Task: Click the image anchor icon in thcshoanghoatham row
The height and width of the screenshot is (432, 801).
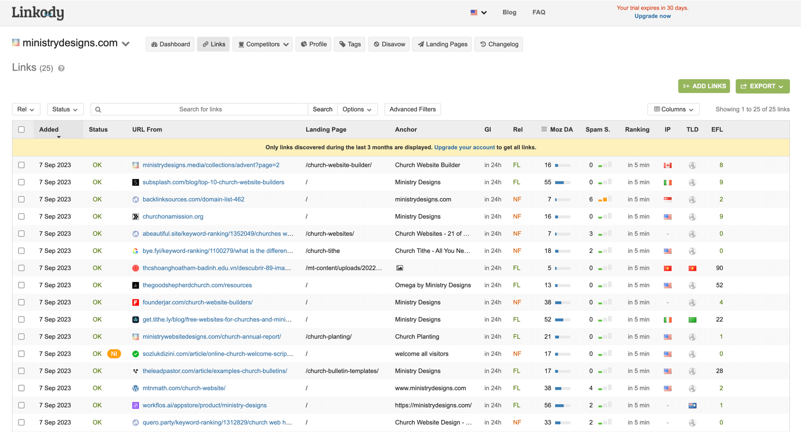Action: pyautogui.click(x=400, y=268)
